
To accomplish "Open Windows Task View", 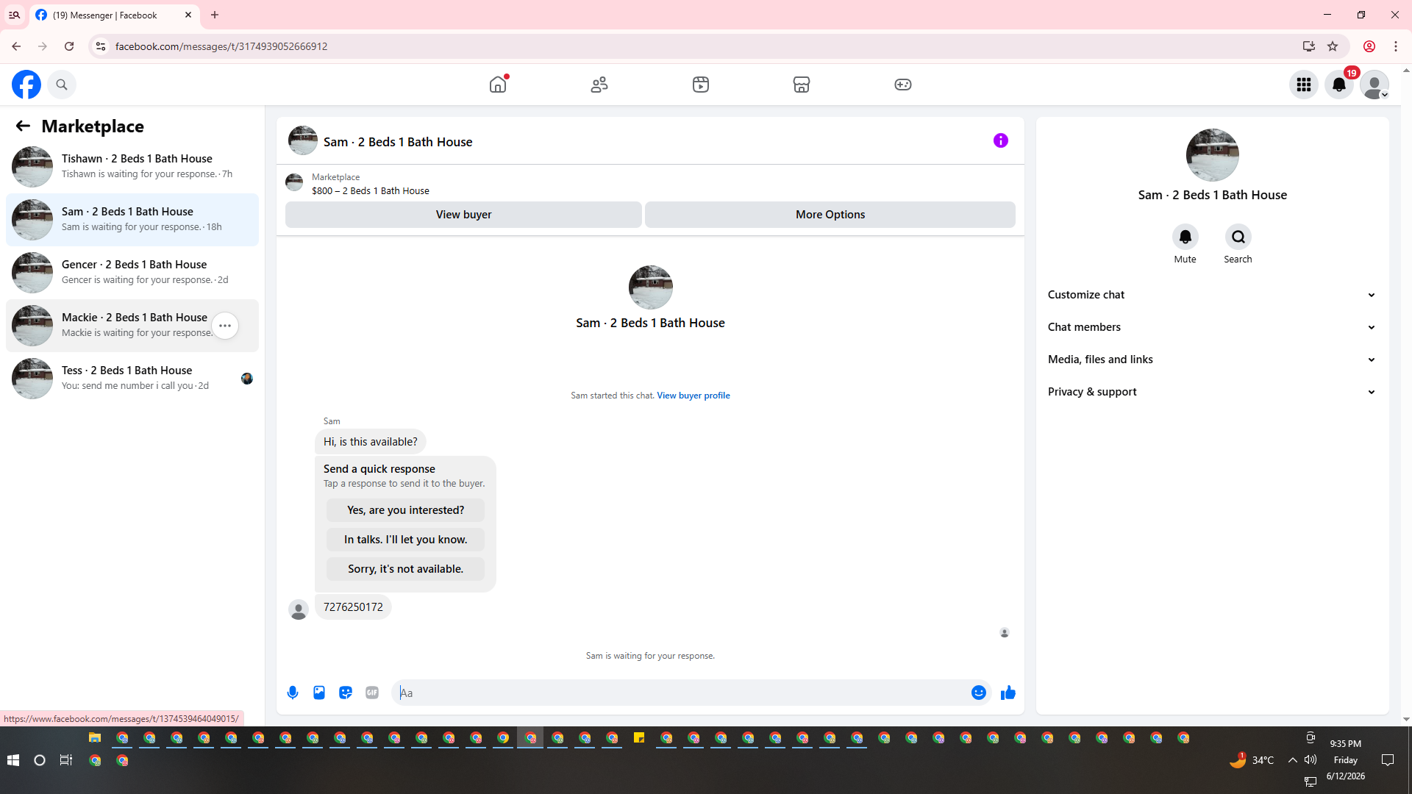I will pos(65,760).
